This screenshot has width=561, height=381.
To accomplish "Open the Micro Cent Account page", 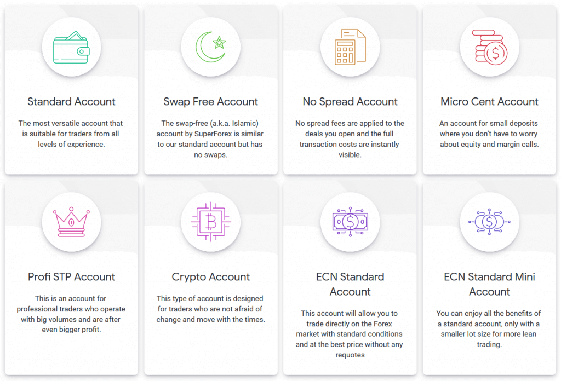I will tap(489, 102).
